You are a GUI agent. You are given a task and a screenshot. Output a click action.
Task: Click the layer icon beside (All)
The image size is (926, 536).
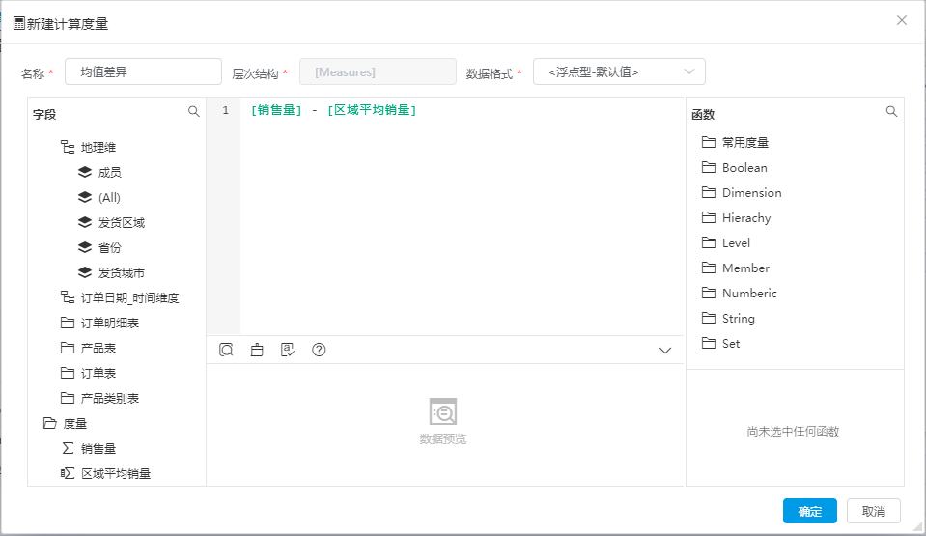[x=85, y=197]
